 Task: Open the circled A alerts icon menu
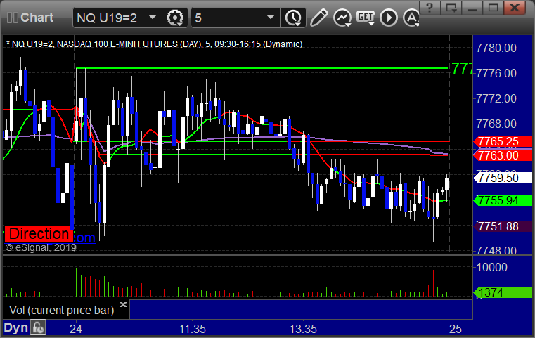point(411,18)
